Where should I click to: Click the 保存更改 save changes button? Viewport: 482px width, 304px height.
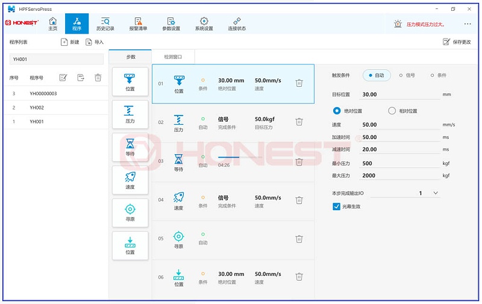[x=457, y=42]
